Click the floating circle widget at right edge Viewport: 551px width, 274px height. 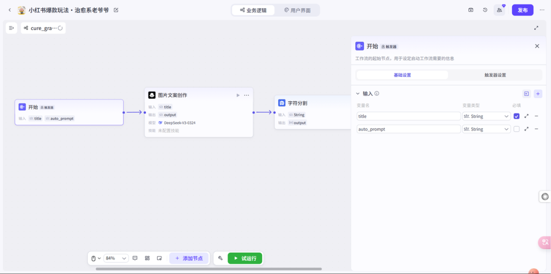[x=545, y=197]
